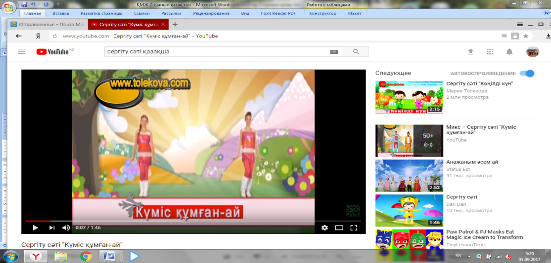Viewport: 551px width, 263px height.
Task: Open the new browser tab plus button
Action: (175, 24)
